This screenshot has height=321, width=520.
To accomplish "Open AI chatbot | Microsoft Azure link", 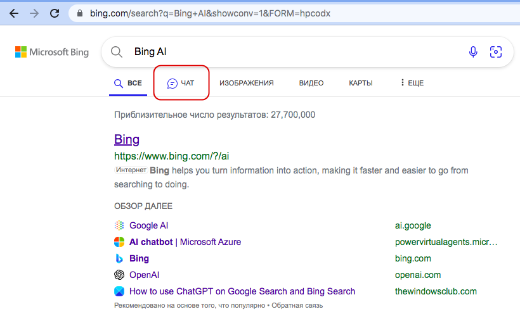I will [185, 242].
